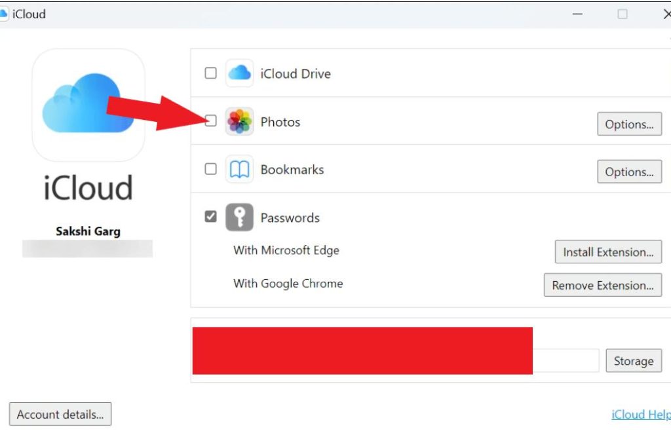
Task: Open Photos Options button
Action: coord(629,124)
